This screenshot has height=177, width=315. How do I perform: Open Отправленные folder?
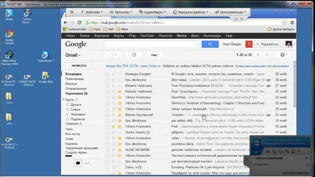coord(76,88)
